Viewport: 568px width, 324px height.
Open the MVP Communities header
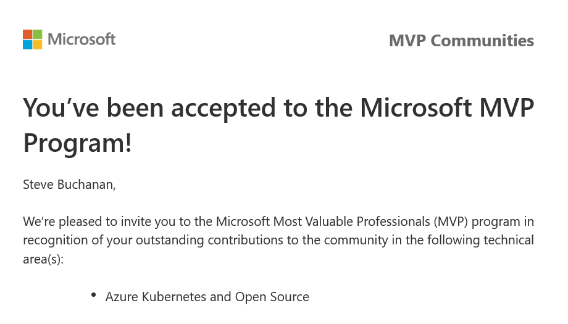(x=461, y=41)
